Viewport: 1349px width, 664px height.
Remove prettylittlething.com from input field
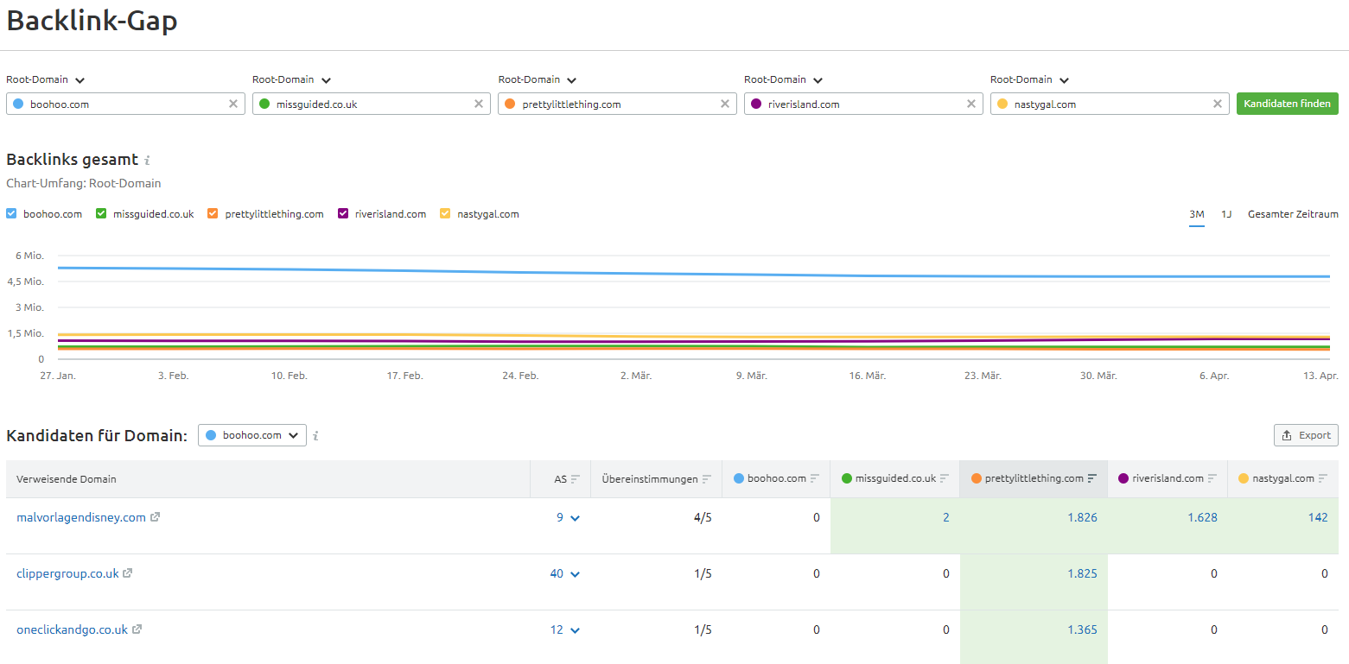724,104
